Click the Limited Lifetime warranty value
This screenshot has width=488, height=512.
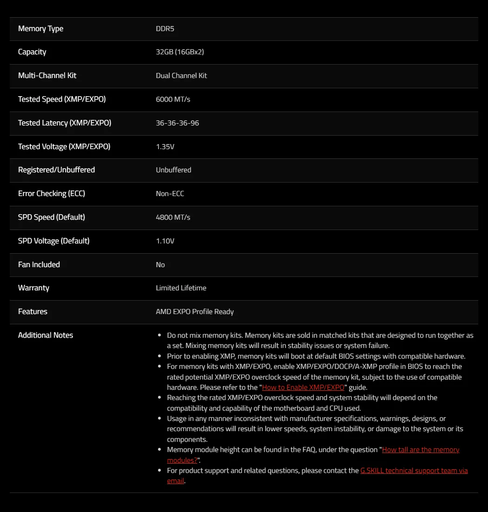181,288
